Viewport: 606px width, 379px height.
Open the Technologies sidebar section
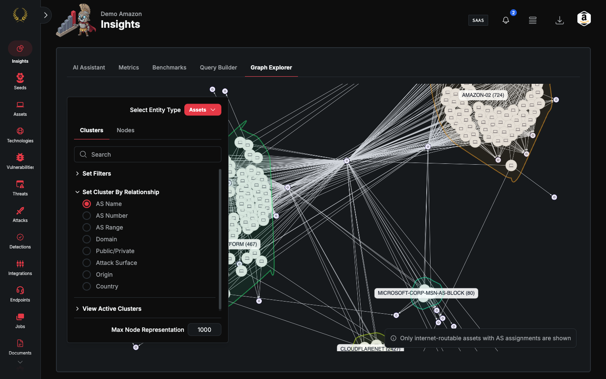point(20,135)
